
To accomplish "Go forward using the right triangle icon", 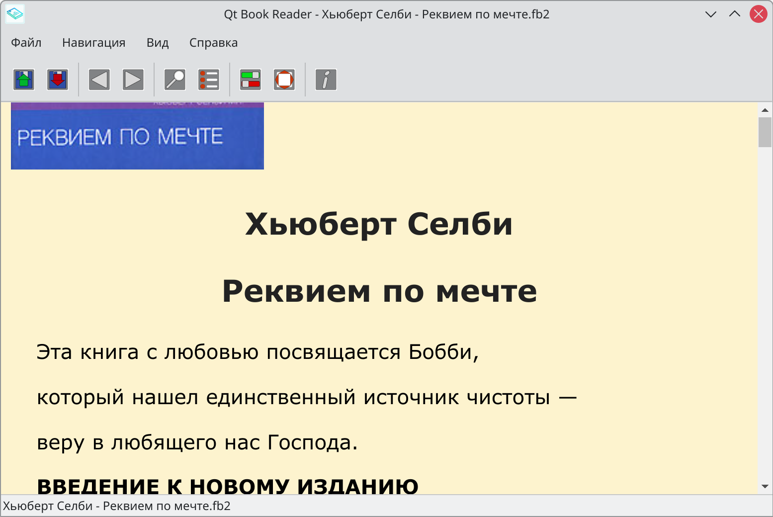I will [133, 80].
